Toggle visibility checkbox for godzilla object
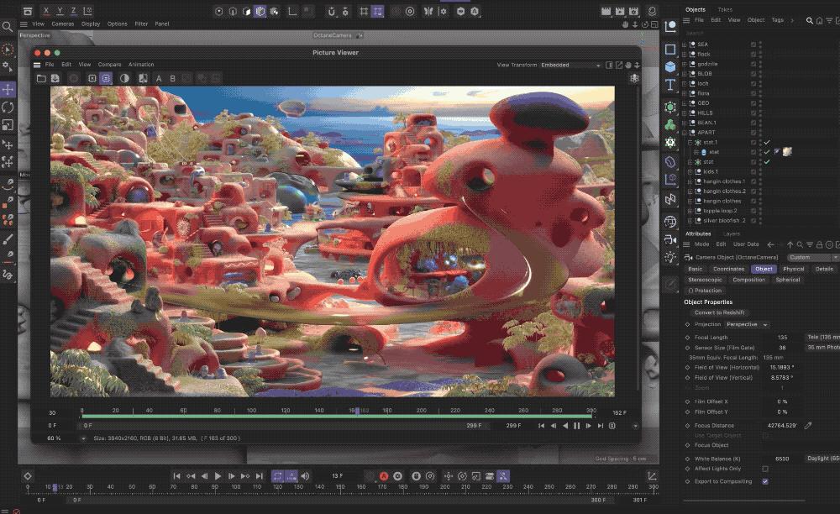 pos(753,64)
